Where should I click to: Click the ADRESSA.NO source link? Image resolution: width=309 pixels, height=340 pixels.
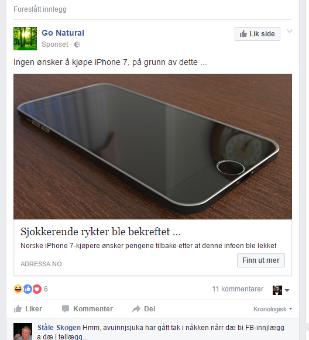[x=41, y=264]
